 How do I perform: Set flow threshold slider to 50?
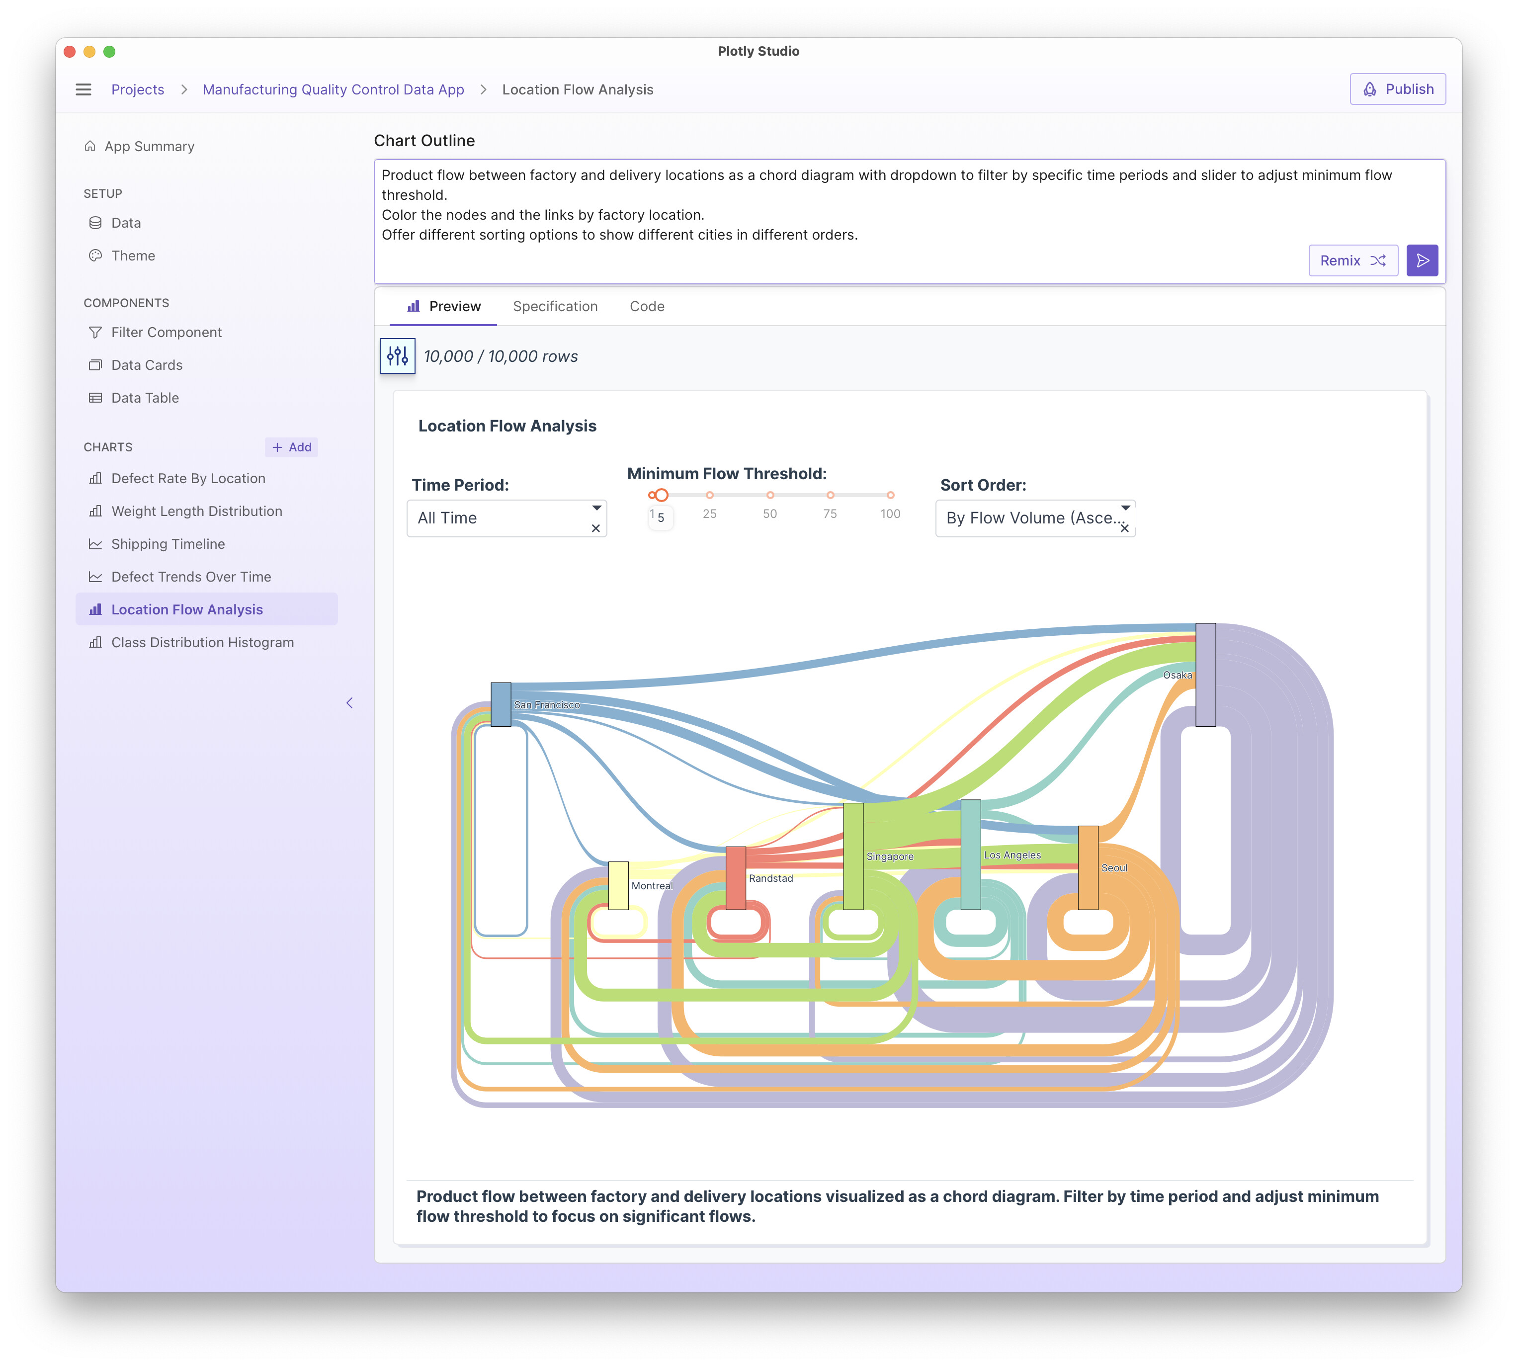770,496
